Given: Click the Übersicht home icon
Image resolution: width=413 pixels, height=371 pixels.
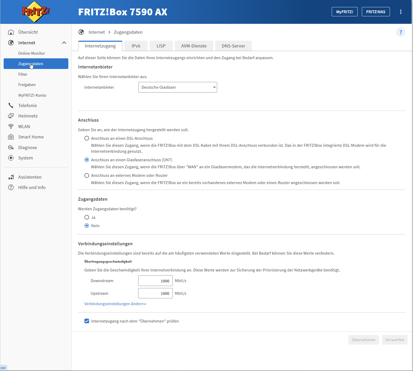Looking at the screenshot, I should tap(11, 32).
